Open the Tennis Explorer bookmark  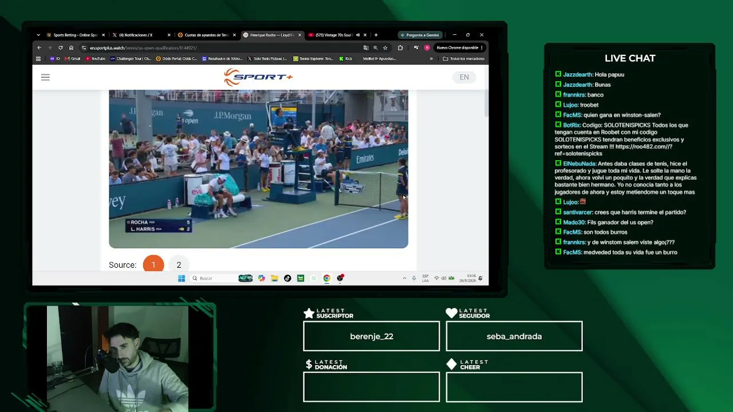pos(313,58)
